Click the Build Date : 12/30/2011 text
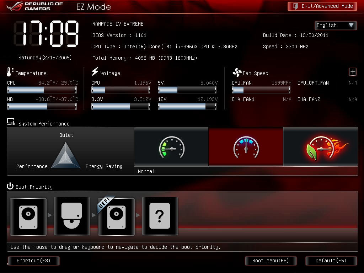The image size is (364, 273). (295, 35)
